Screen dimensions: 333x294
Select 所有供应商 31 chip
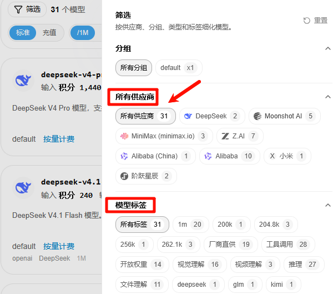click(145, 116)
